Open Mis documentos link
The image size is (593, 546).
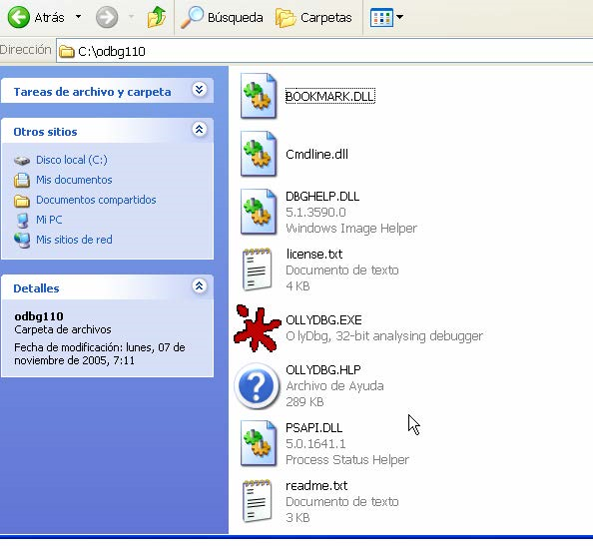click(x=74, y=180)
